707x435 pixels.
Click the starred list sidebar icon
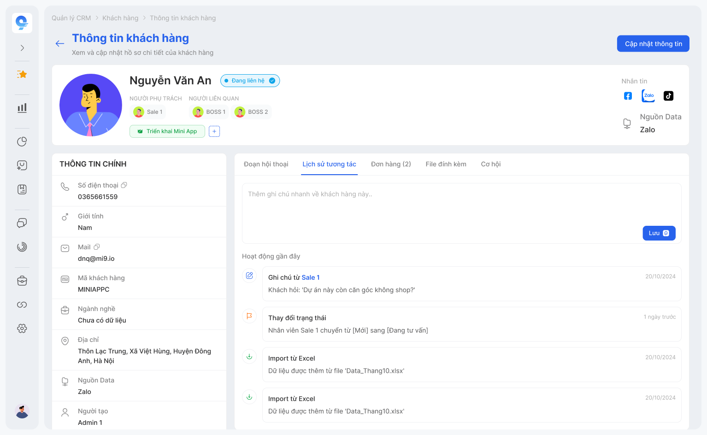22,74
